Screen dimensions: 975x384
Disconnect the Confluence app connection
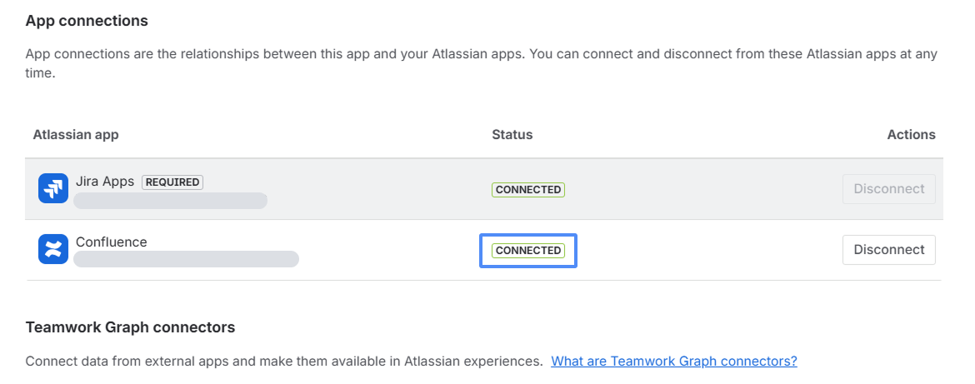click(x=888, y=250)
